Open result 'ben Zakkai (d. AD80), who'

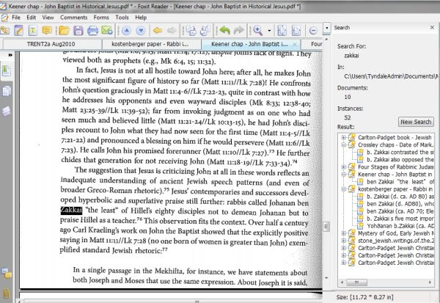coord(400,204)
